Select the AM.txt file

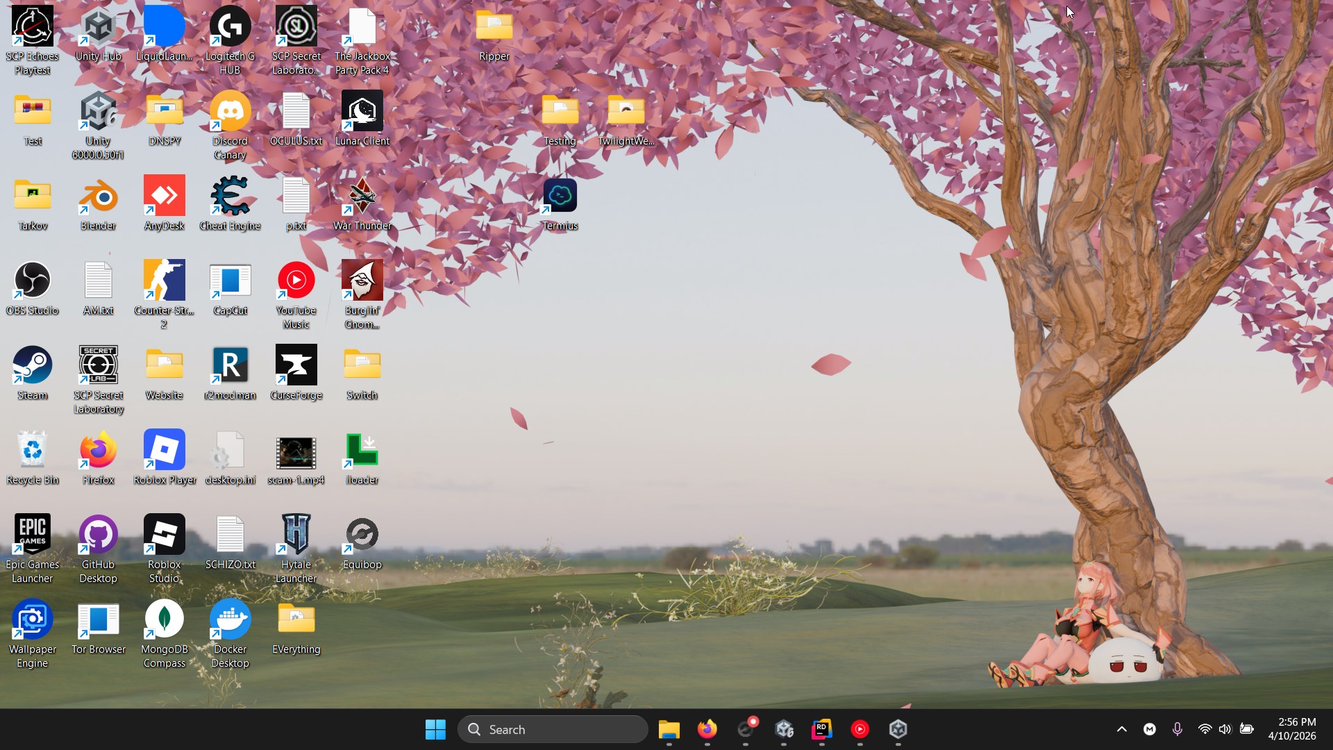[x=98, y=289]
